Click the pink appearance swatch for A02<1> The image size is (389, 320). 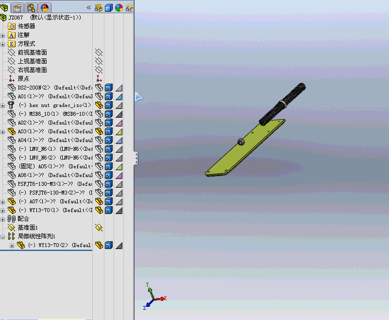click(x=119, y=123)
